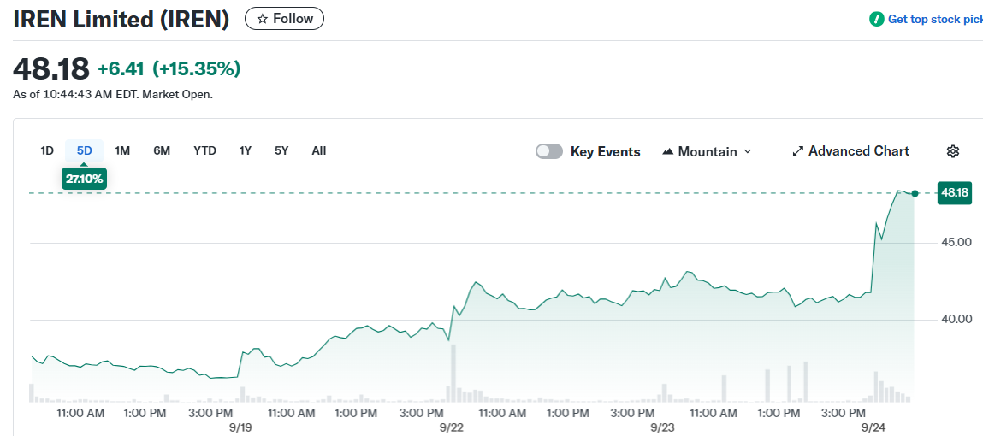Click the 9/24 date label
Image resolution: width=983 pixels, height=436 pixels.
[873, 427]
